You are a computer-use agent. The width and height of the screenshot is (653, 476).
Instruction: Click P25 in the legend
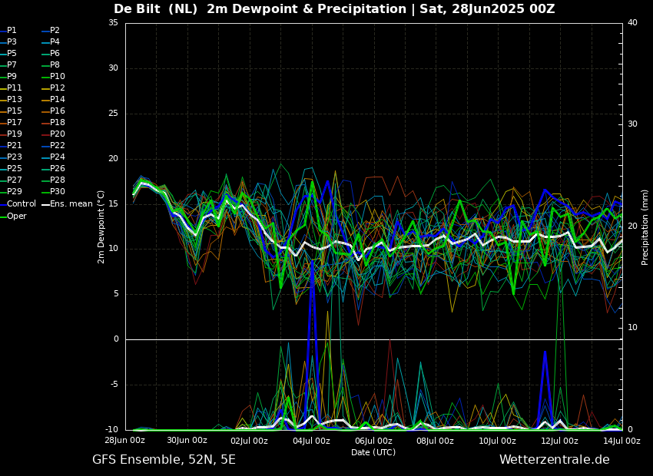(11, 168)
